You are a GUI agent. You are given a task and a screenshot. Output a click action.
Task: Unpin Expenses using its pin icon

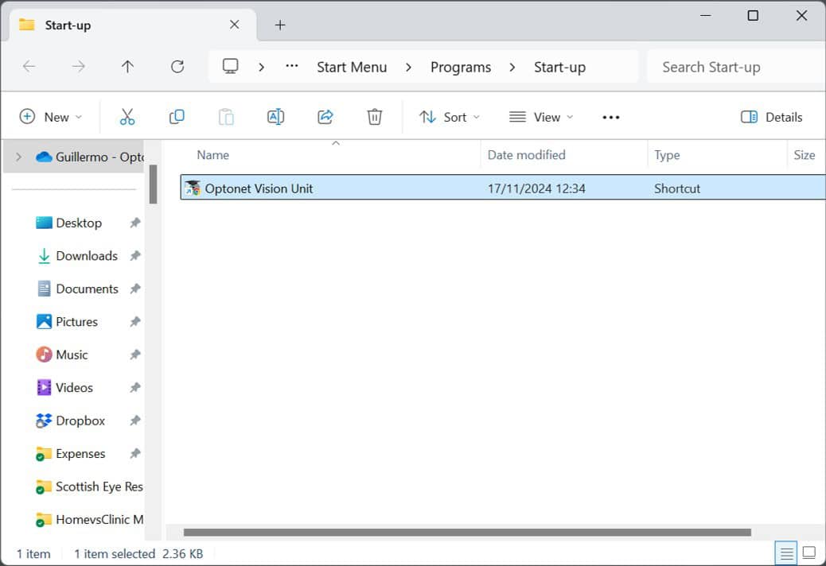click(135, 453)
